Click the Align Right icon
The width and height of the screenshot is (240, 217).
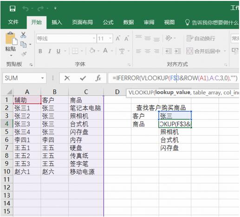(156, 51)
